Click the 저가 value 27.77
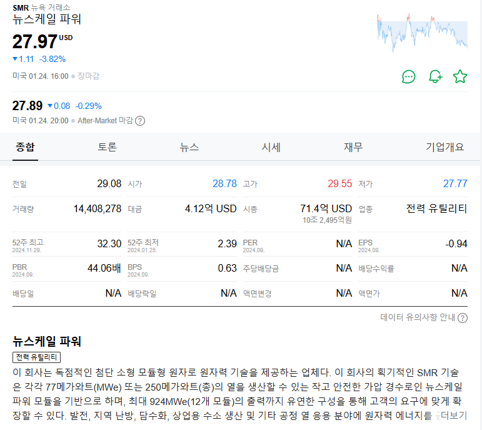The image size is (482, 430). point(455,184)
